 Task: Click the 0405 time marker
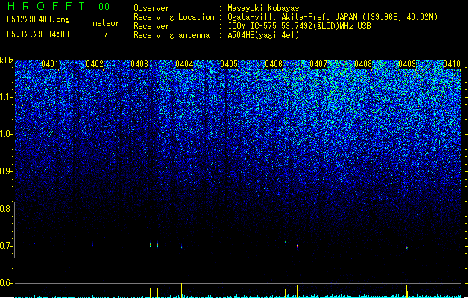tap(229, 64)
